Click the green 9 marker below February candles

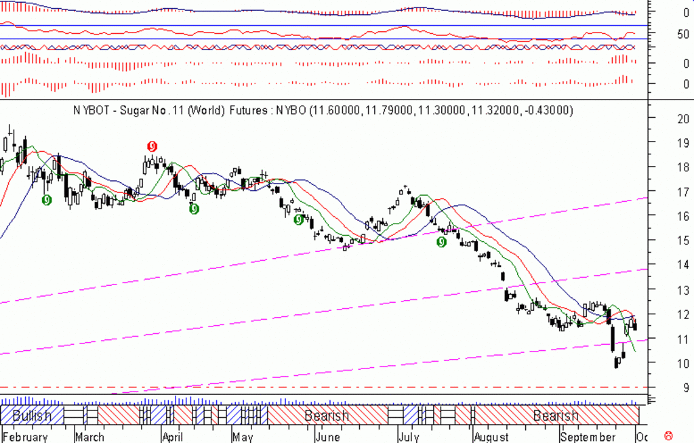pos(47,200)
